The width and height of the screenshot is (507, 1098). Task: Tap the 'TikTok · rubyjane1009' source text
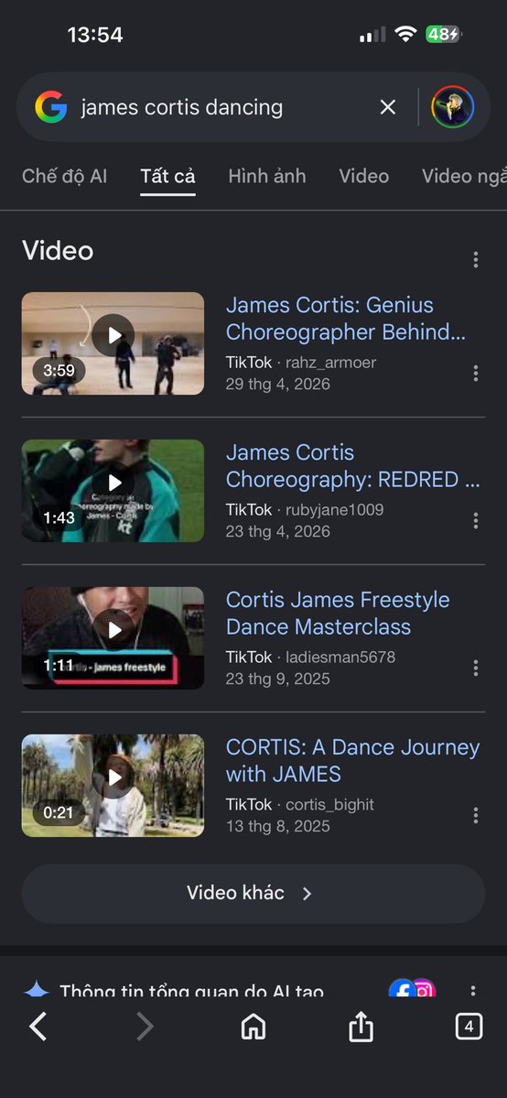tap(305, 510)
